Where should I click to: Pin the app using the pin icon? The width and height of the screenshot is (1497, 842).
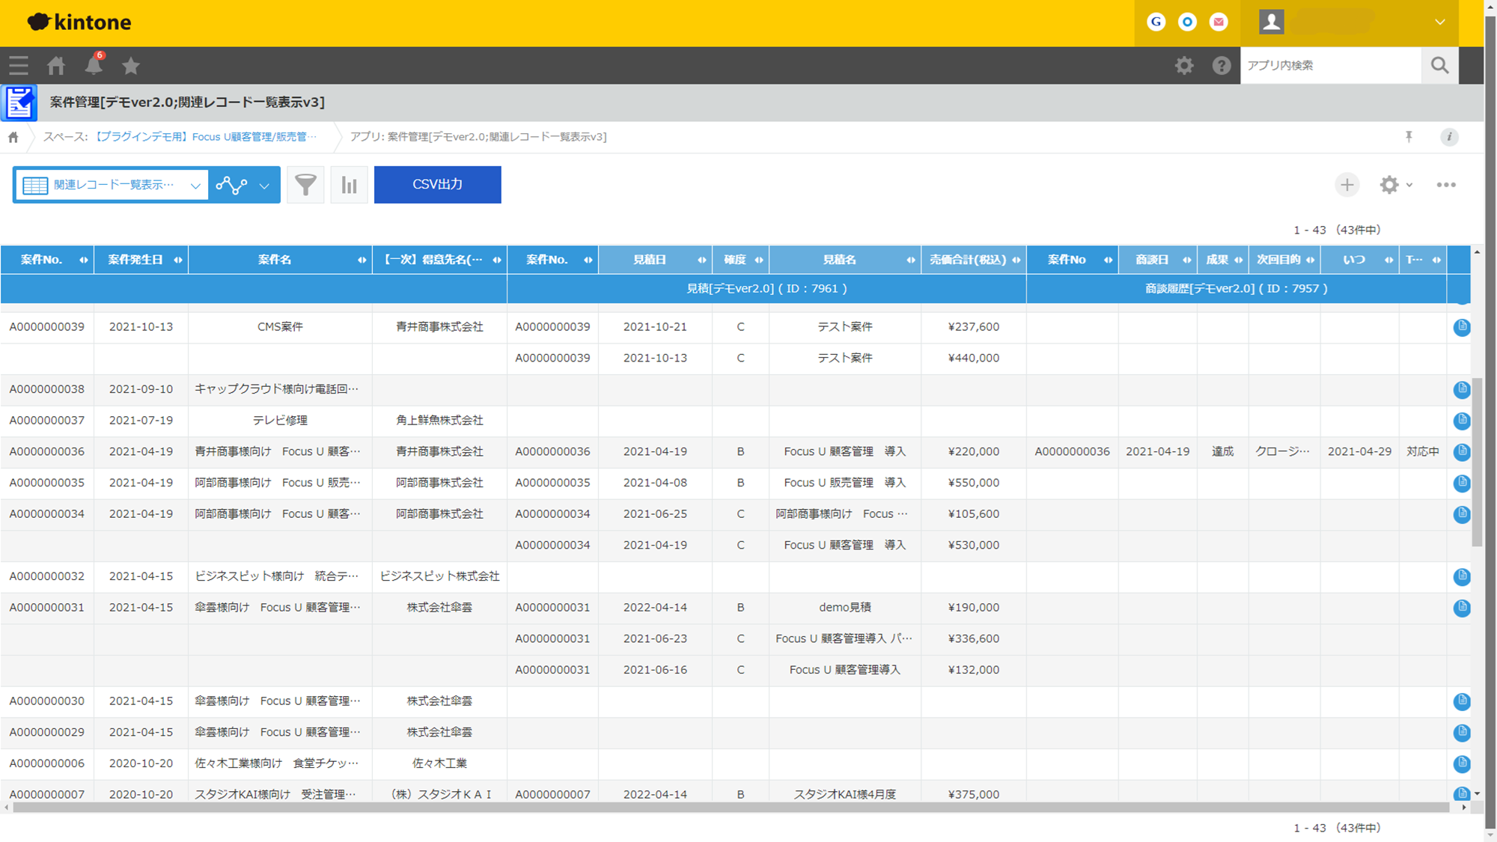[x=1409, y=137]
